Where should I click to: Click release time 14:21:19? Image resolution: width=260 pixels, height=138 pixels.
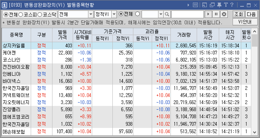click(x=230, y=132)
